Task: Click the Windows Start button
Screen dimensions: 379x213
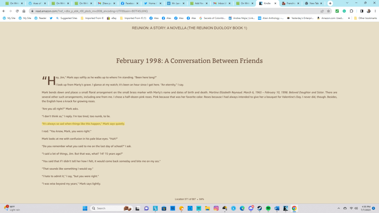Action: click(x=85, y=208)
